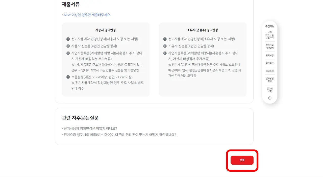The width and height of the screenshot is (323, 178).
Task: Expand the 사용자 명의변경 card
Action: point(105,30)
